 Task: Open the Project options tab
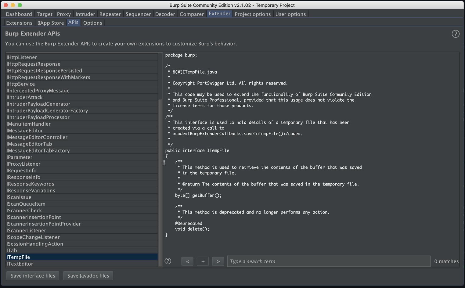(x=253, y=14)
